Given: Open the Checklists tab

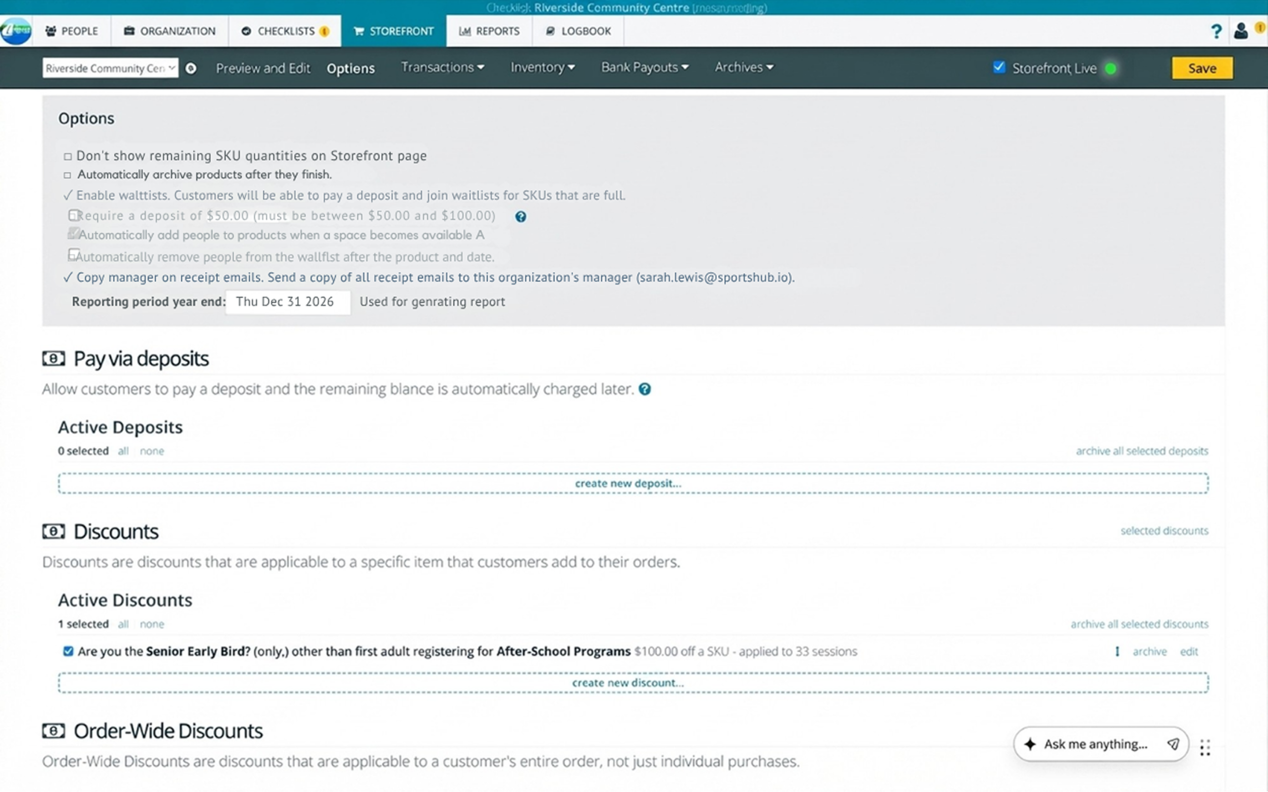Looking at the screenshot, I should [285, 31].
